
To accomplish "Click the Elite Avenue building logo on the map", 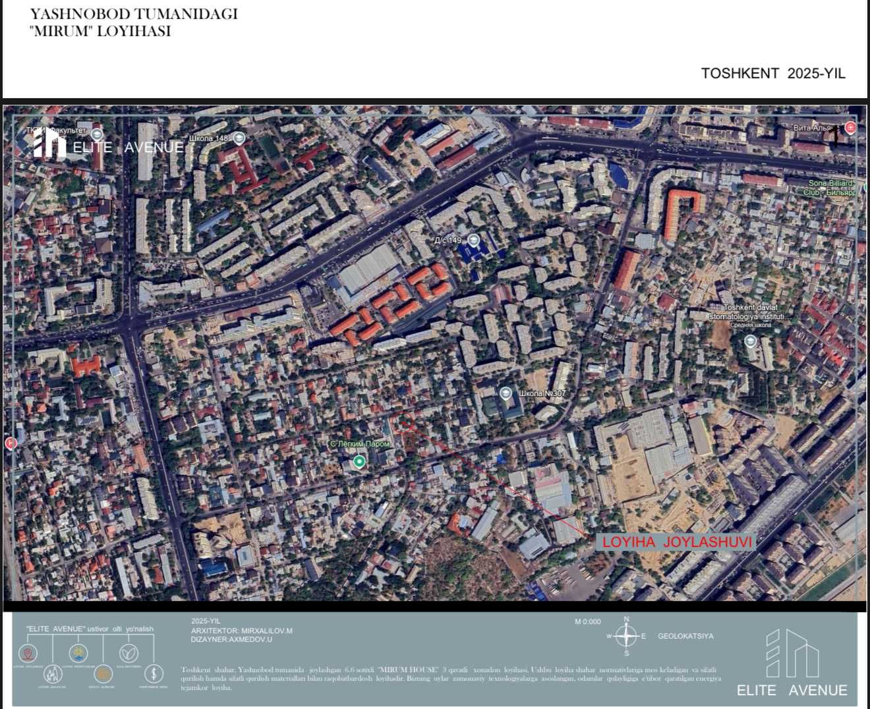I will pos(49,144).
